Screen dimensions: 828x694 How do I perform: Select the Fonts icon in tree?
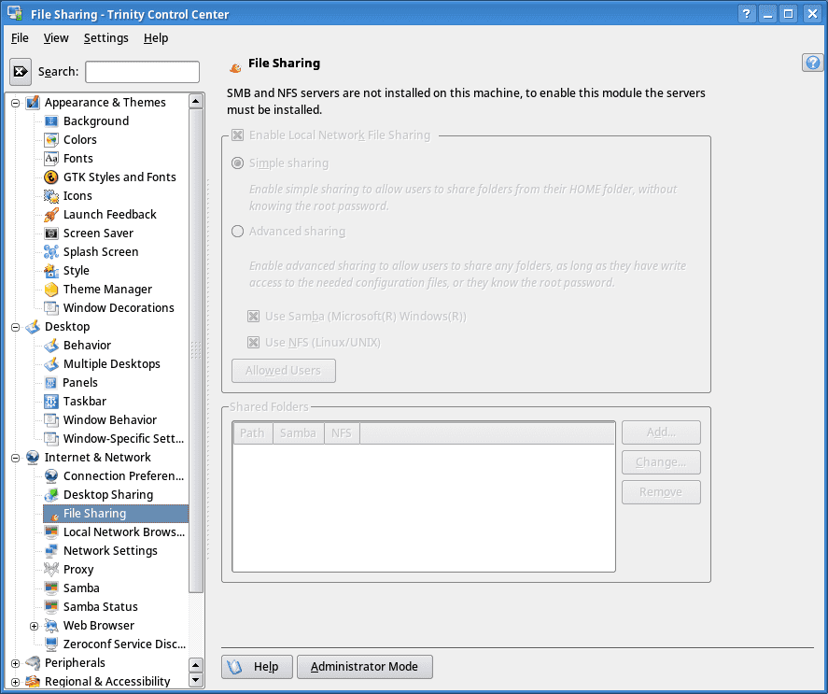point(51,159)
